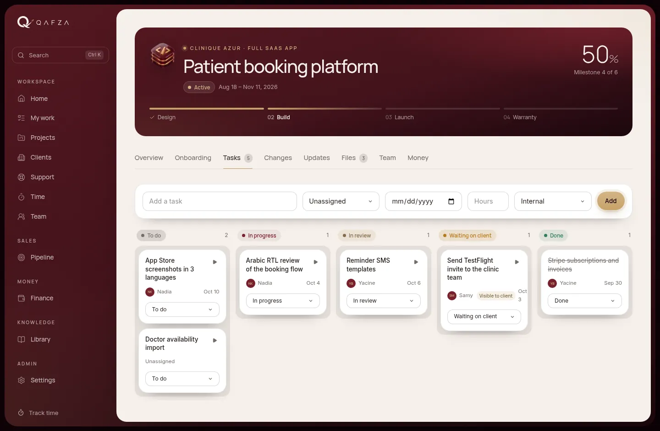Start timer on Reminder SMS templates task
The height and width of the screenshot is (431, 660).
tap(416, 262)
